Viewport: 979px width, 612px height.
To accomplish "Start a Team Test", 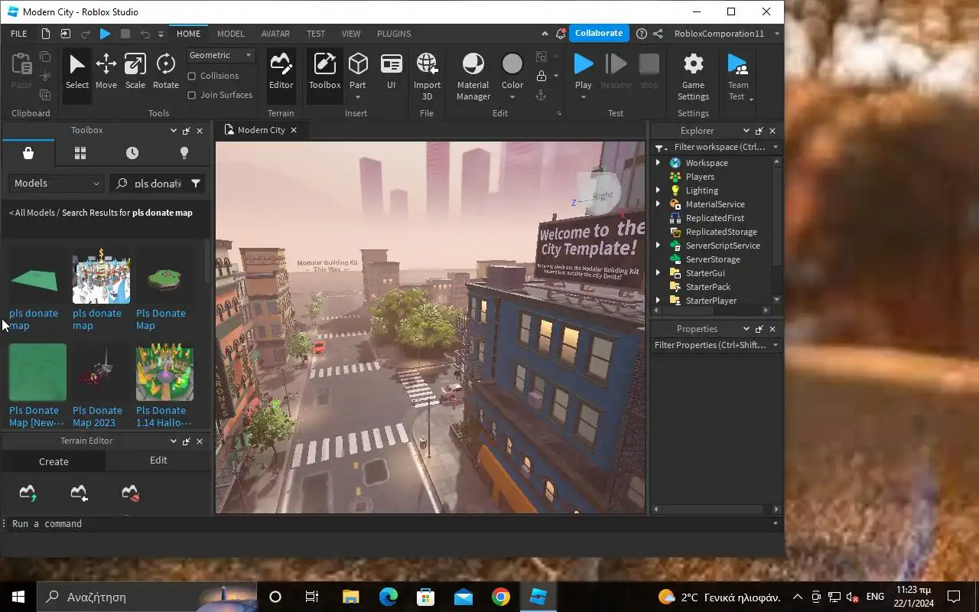I will pyautogui.click(x=737, y=76).
